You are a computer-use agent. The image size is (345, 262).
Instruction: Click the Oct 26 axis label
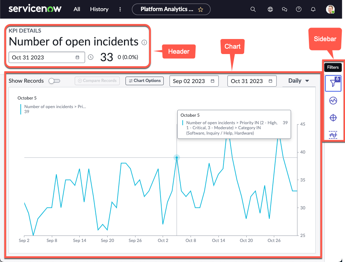(x=274, y=241)
